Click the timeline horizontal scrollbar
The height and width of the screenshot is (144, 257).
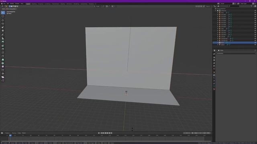pos(106,141)
